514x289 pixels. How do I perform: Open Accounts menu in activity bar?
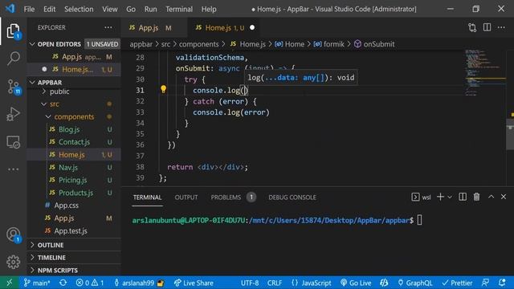coord(14,234)
